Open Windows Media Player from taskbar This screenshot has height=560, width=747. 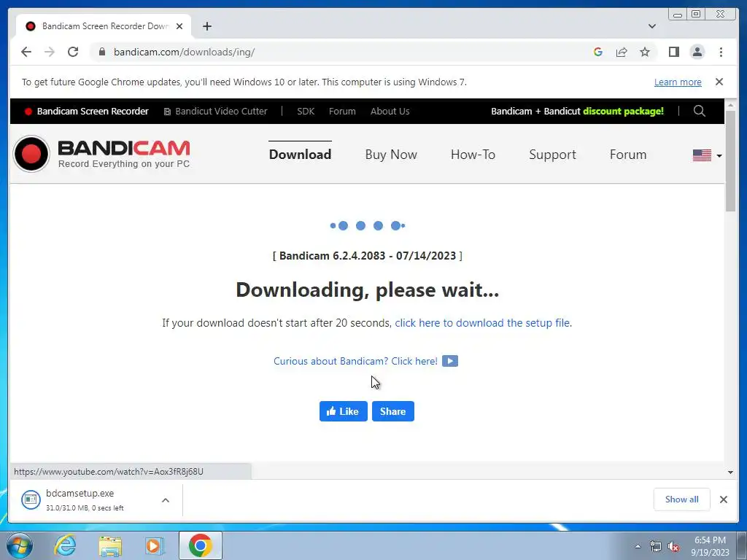pyautogui.click(x=155, y=545)
